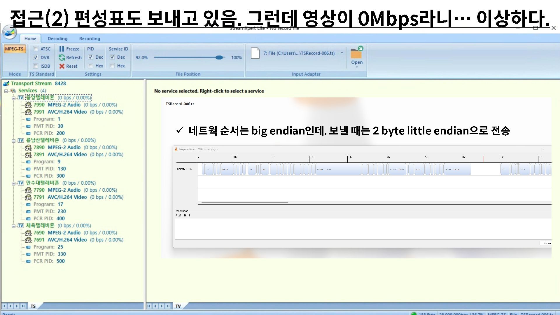Collapse the Services tree node
Viewport: 560px width, 315px height.
6,91
